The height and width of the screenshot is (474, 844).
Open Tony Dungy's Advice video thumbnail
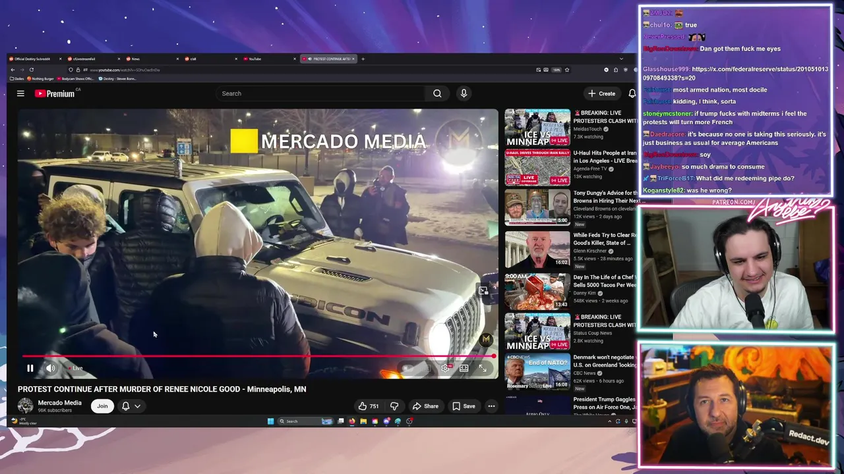coord(537,208)
